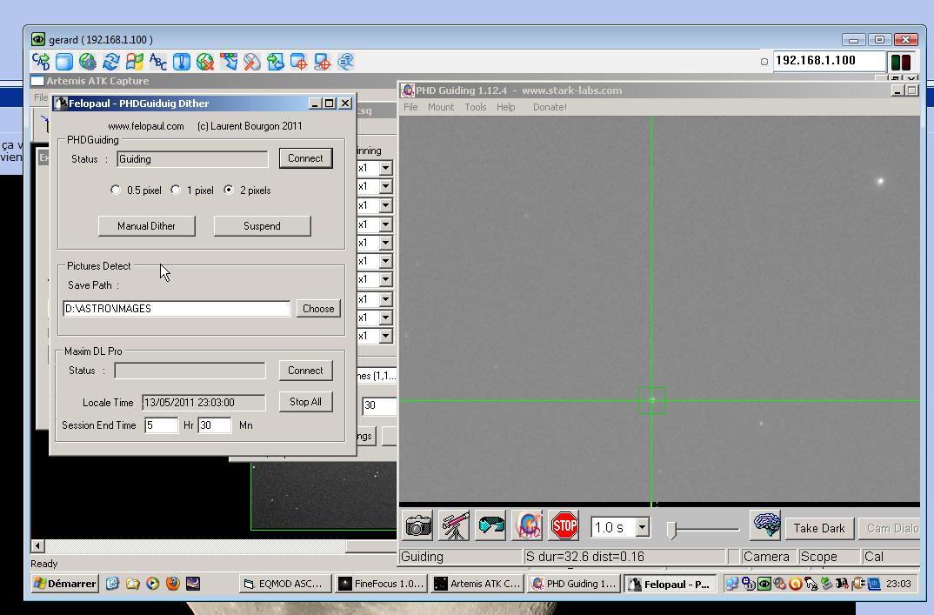Click the night-sky moon quick launch icon

(x=193, y=584)
